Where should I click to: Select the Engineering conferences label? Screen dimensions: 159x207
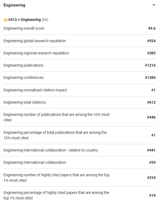(x=24, y=78)
